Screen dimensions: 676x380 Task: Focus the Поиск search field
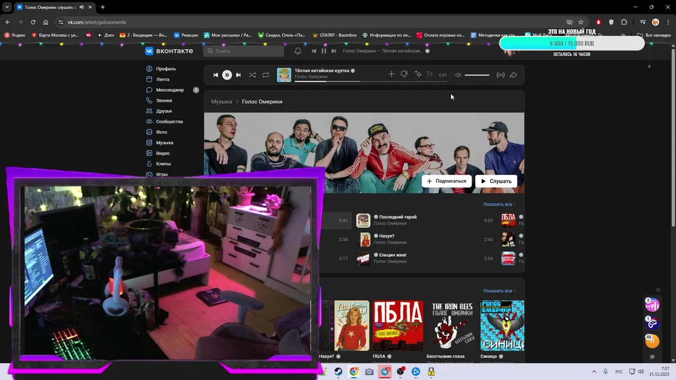pos(243,51)
